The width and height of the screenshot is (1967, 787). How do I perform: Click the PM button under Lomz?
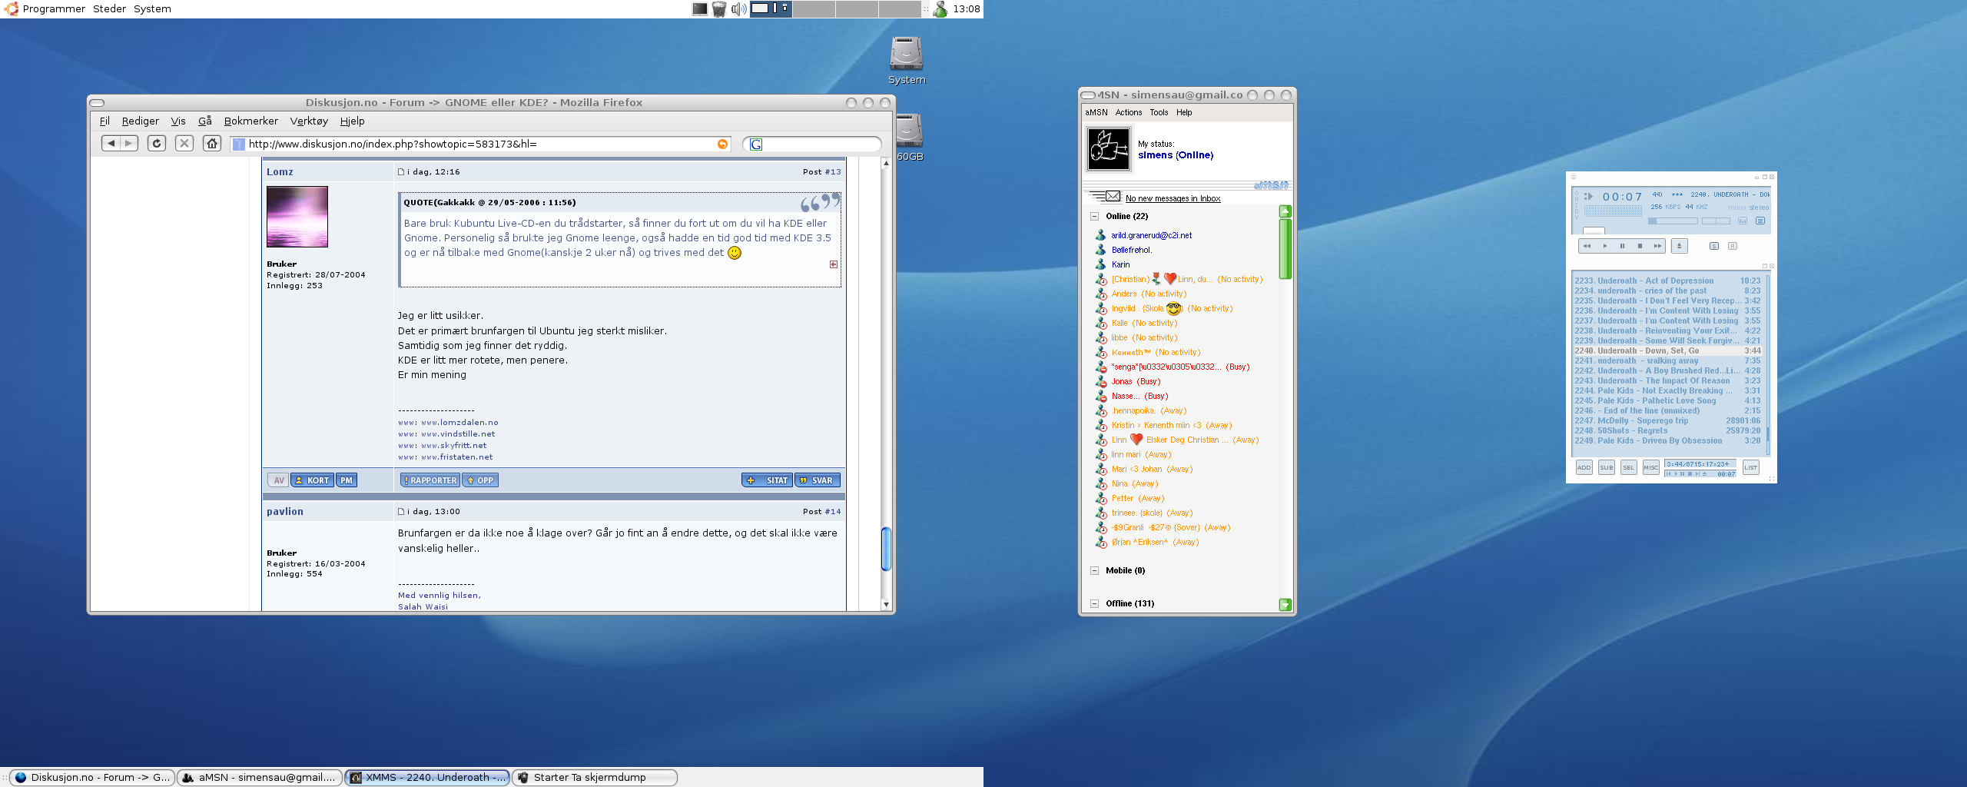coord(347,480)
